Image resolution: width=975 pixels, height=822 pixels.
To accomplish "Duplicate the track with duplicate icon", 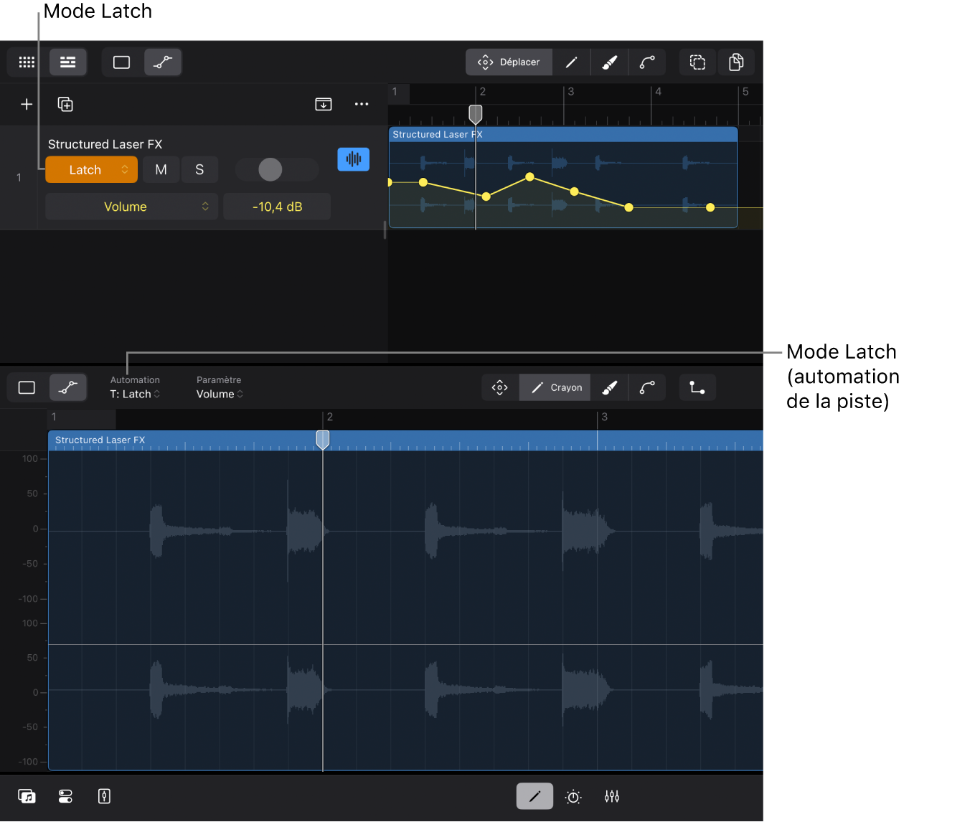I will click(x=65, y=105).
